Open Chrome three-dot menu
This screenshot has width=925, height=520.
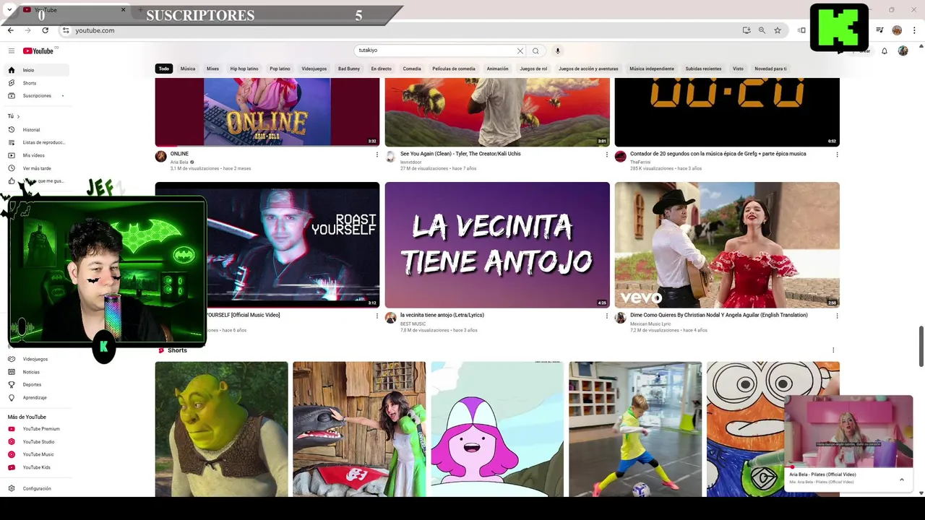(915, 30)
